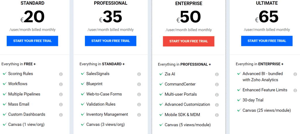Open Advanced BI info icon

(x=295, y=74)
